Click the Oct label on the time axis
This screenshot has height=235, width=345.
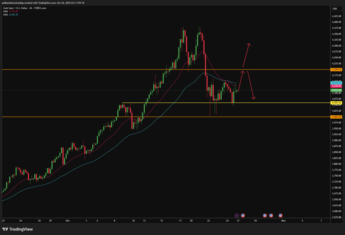tap(67, 221)
